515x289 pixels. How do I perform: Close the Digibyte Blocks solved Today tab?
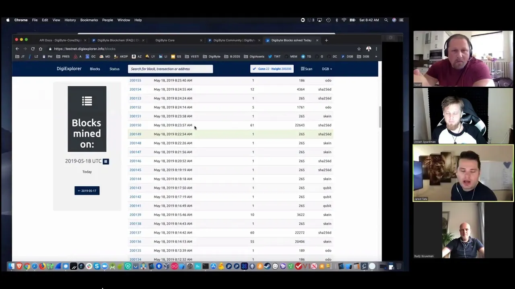[317, 40]
